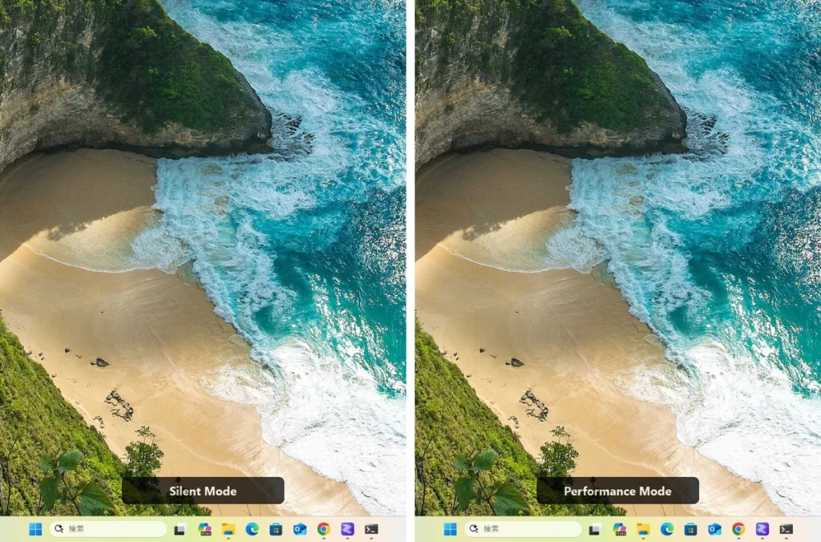This screenshot has width=821, height=542.
Task: Click the Silent Mode notification label
Action: (x=203, y=491)
